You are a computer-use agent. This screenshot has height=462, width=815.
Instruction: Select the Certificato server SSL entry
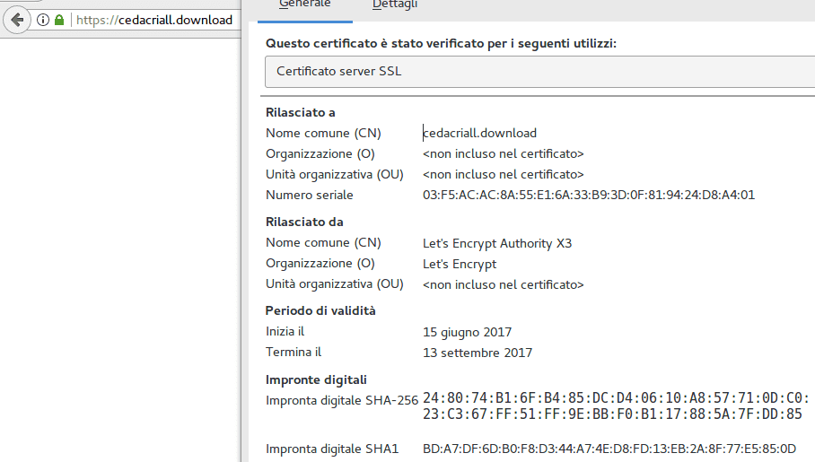coord(338,71)
